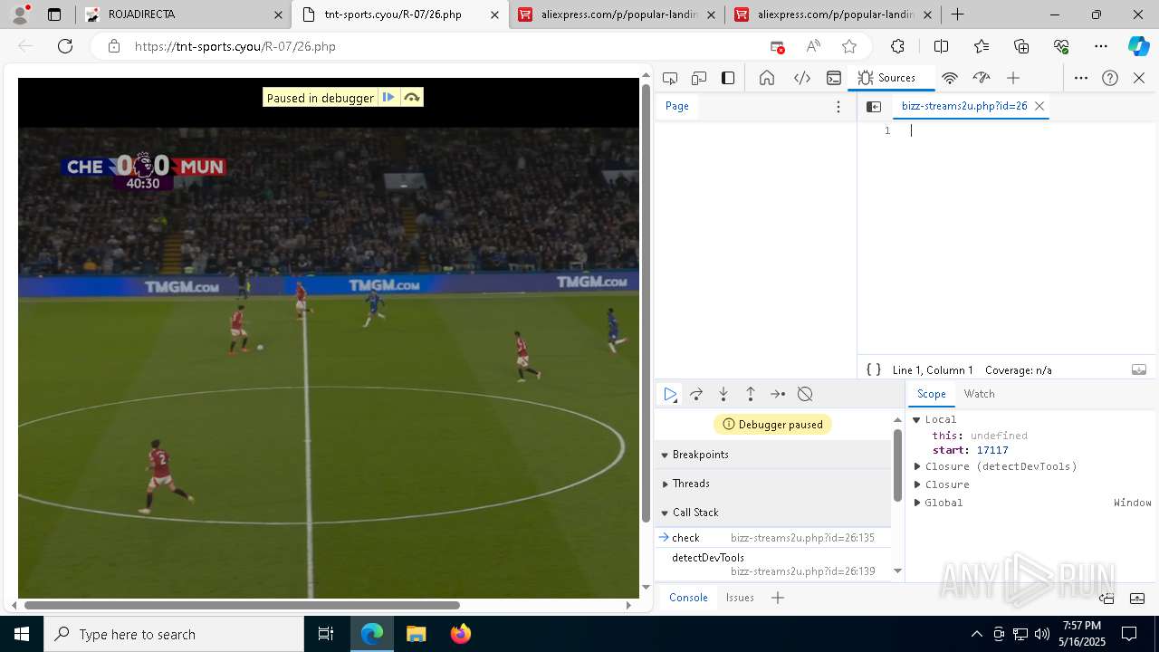Click the Coverage: n/a status text
This screenshot has height=652, width=1159.
click(x=1019, y=370)
